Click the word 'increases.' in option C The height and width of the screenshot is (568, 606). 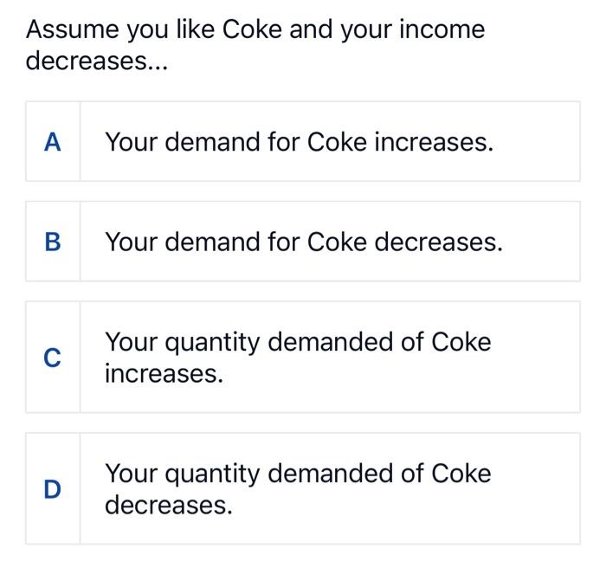coord(164,374)
